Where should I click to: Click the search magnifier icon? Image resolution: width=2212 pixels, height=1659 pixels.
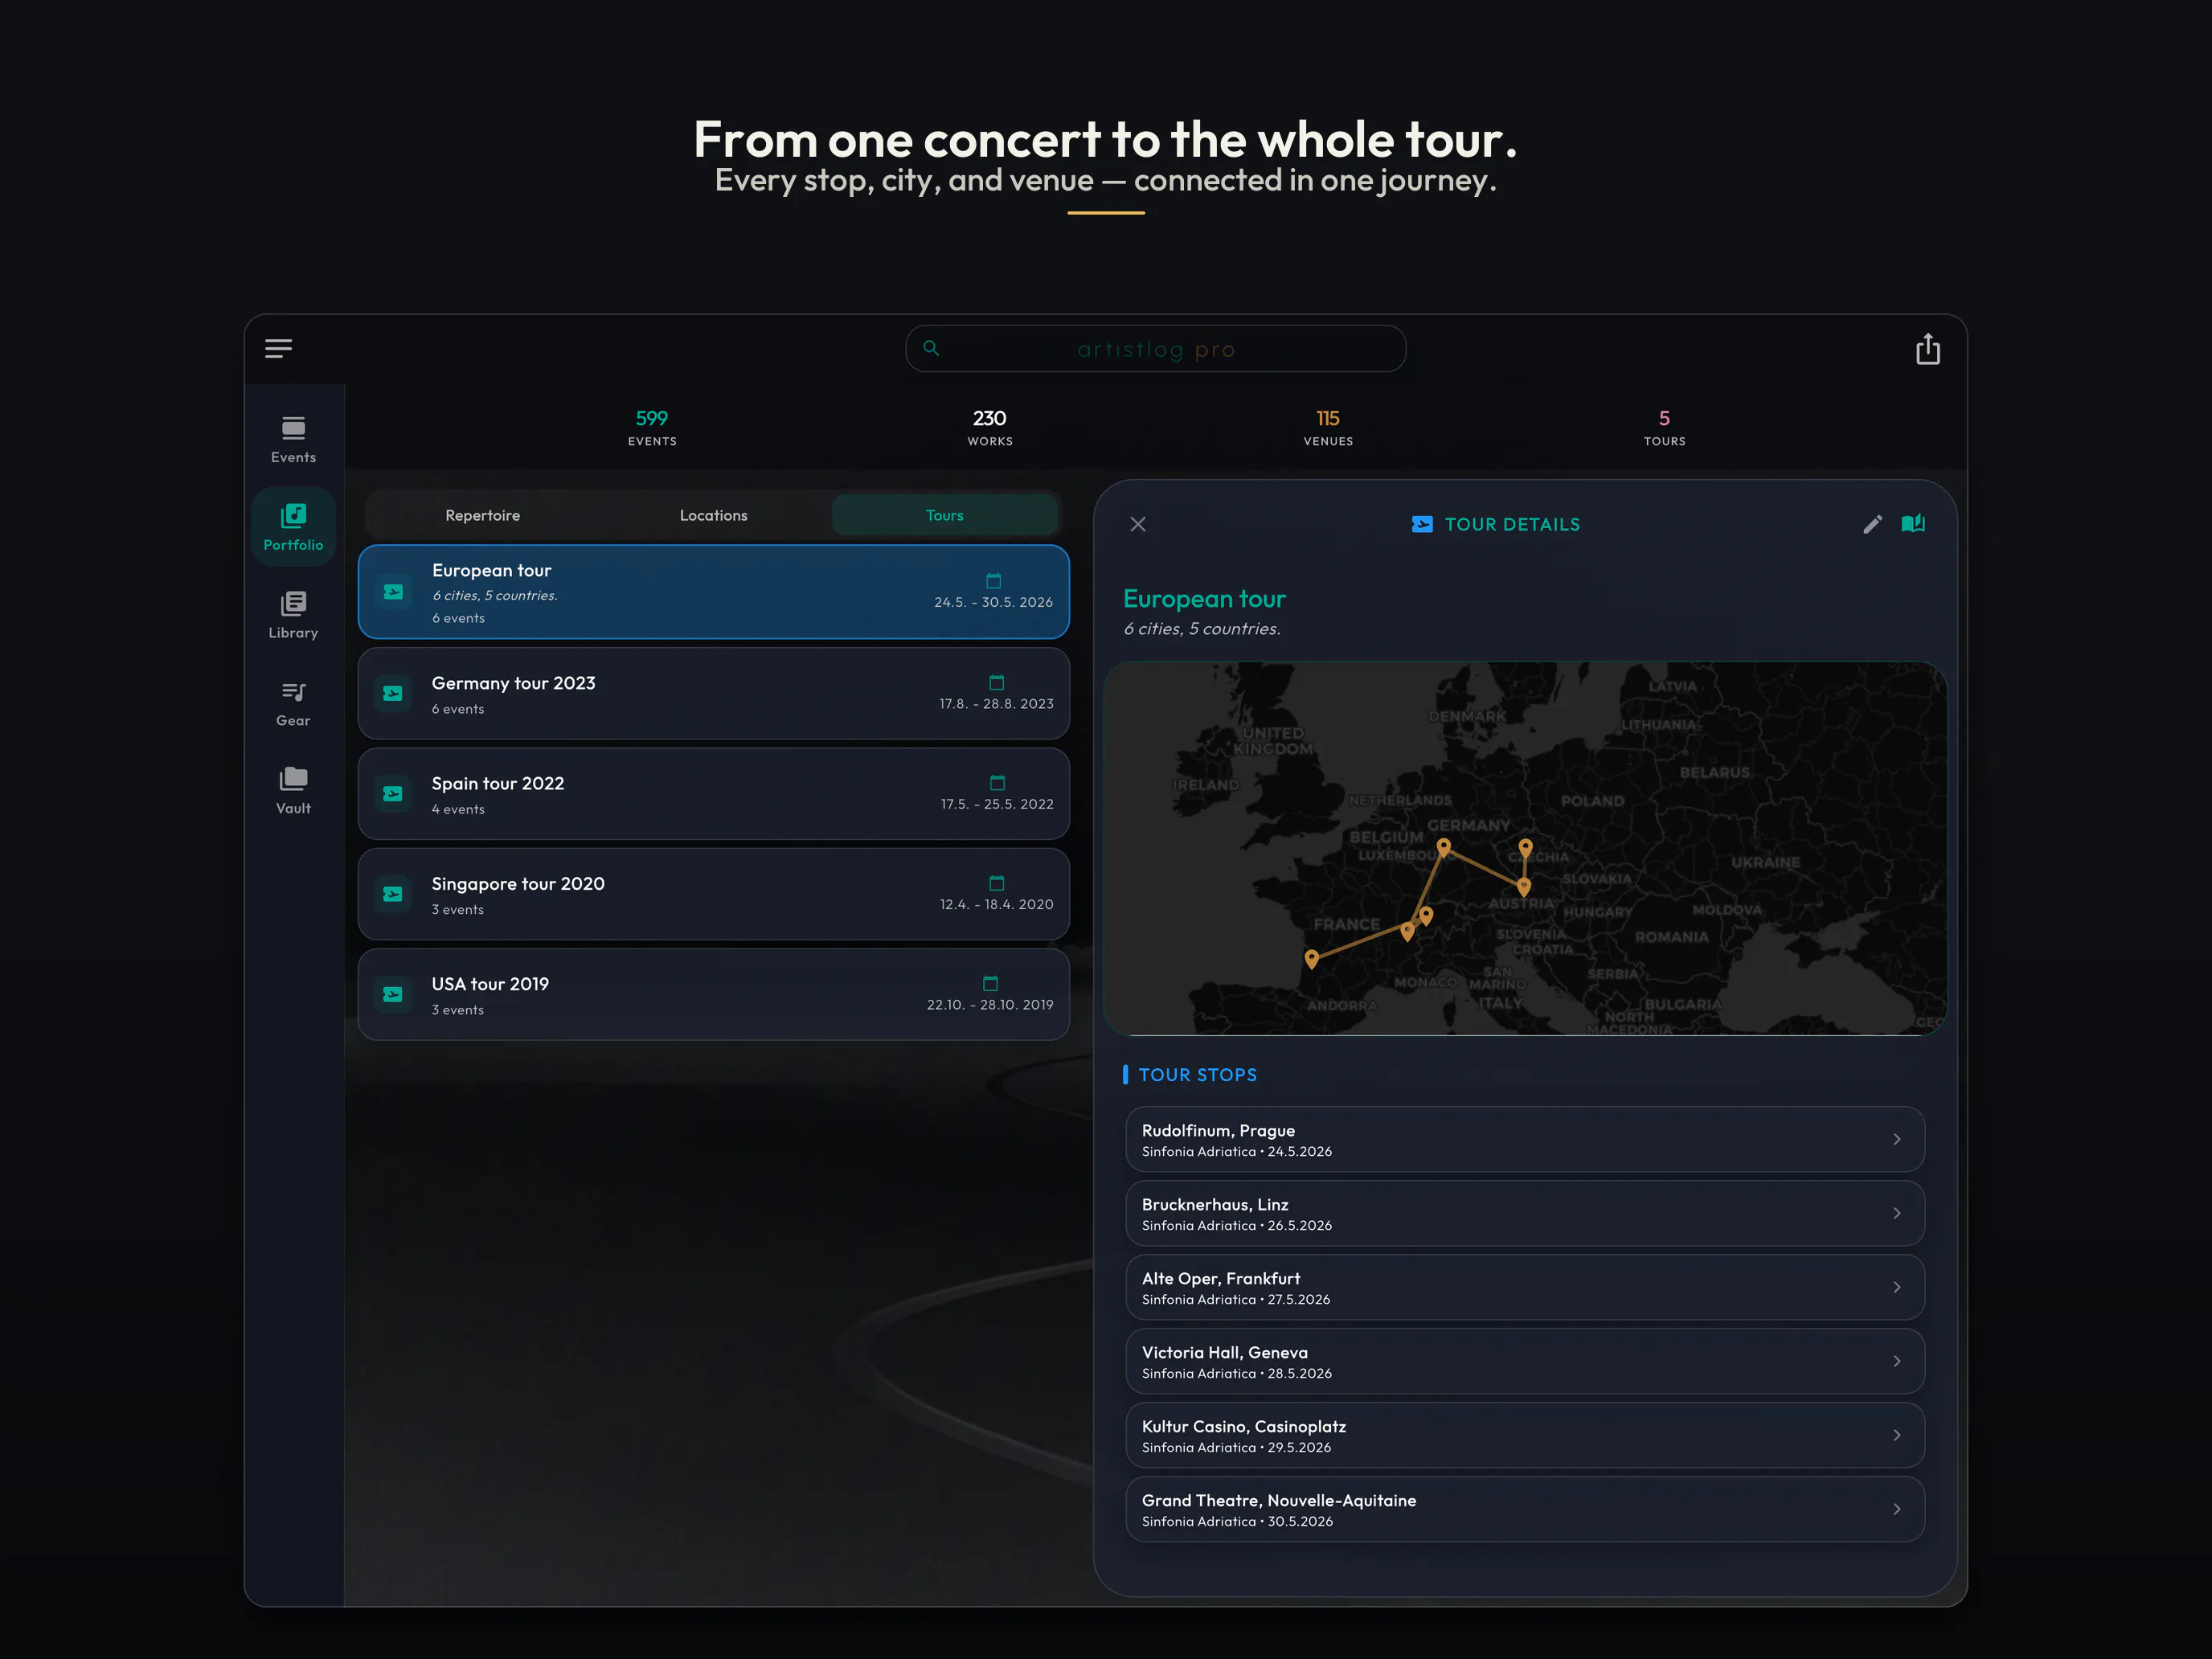point(931,348)
